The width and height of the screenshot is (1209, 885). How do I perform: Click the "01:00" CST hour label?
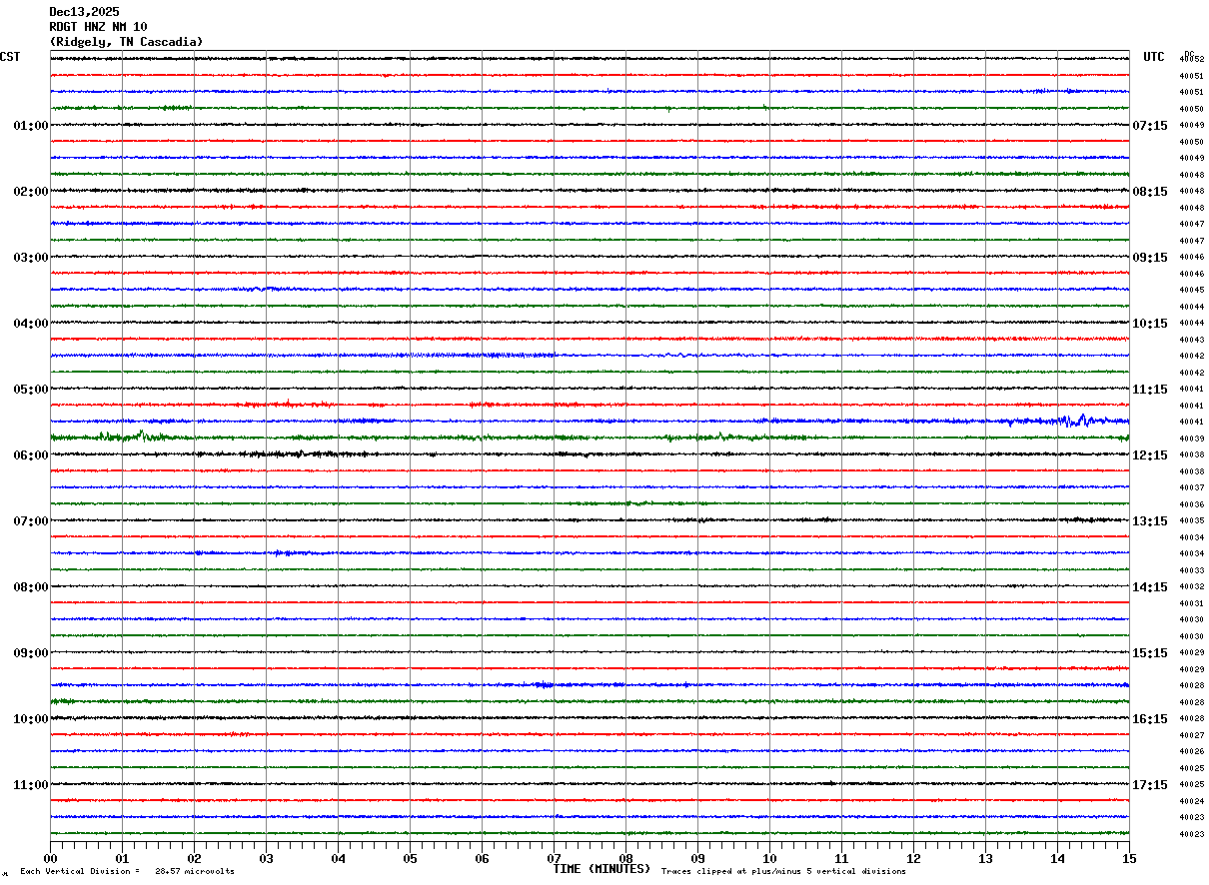coord(31,126)
